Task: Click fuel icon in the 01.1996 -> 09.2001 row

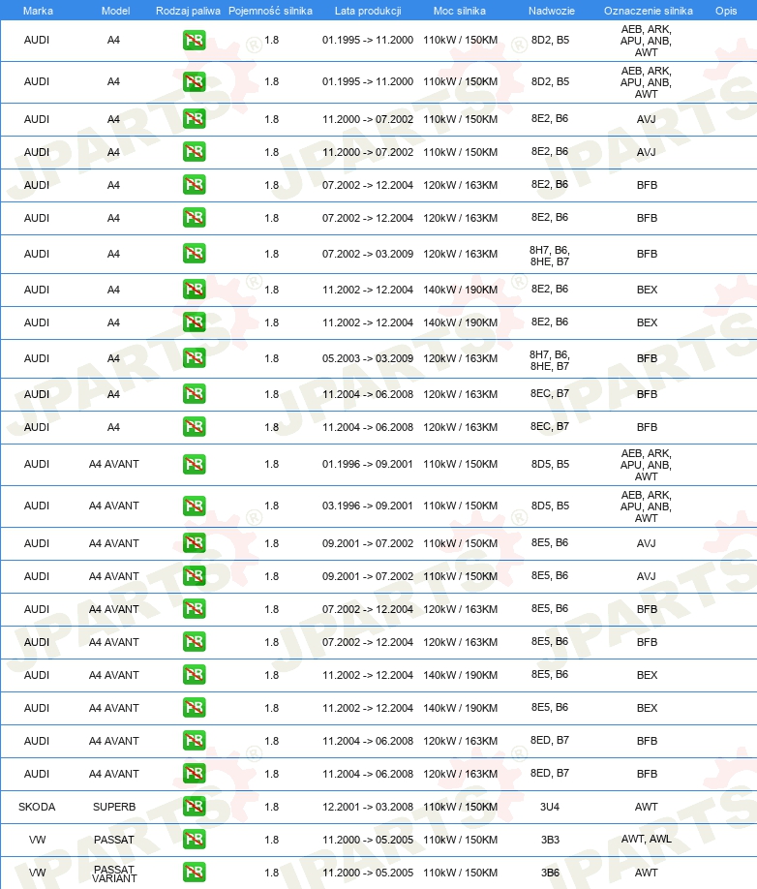Action: click(194, 464)
